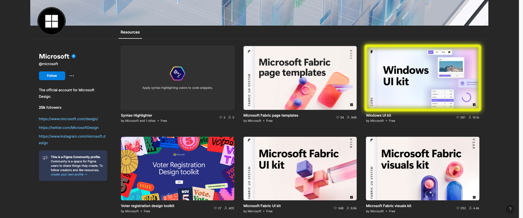523x218 pixels.
Task: Click the @microsoft handle text
Action: point(48,64)
